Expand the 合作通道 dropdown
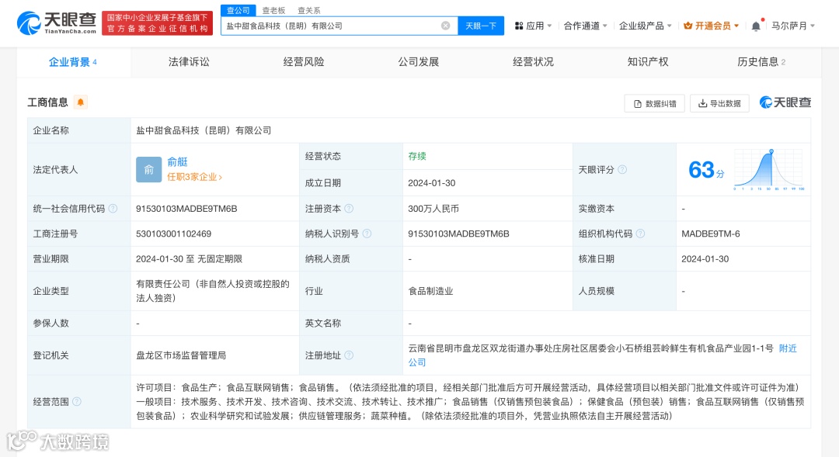 [586, 26]
